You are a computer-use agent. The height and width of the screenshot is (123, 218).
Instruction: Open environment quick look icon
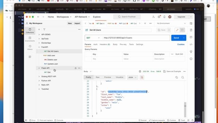[x=191, y=23]
